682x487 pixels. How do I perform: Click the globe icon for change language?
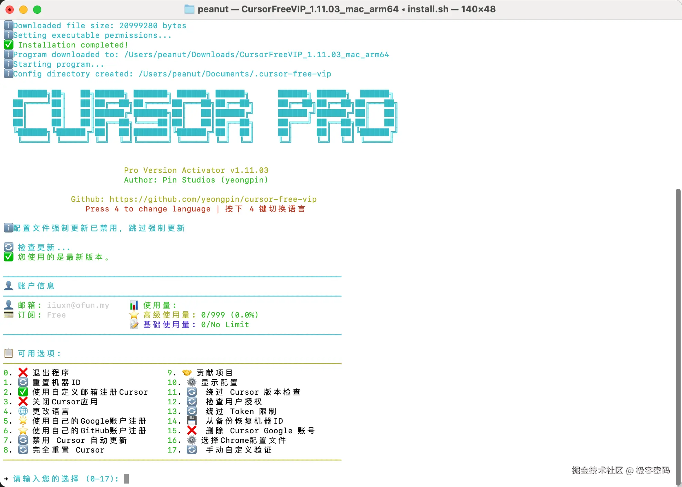pos(23,411)
